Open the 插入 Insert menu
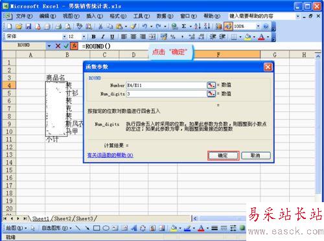 click(x=95, y=16)
